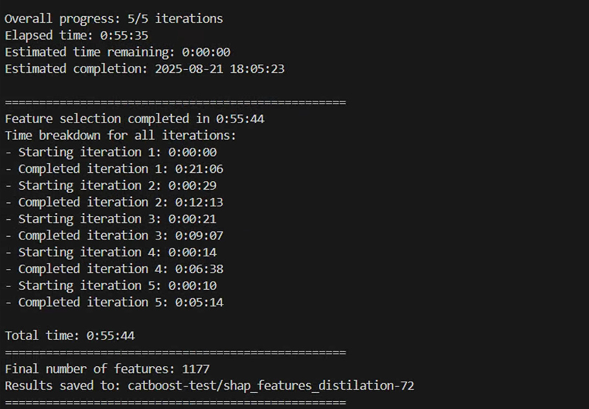
Task: Click the 'Elapsed time: 0:55:35' text
Action: tap(76, 36)
